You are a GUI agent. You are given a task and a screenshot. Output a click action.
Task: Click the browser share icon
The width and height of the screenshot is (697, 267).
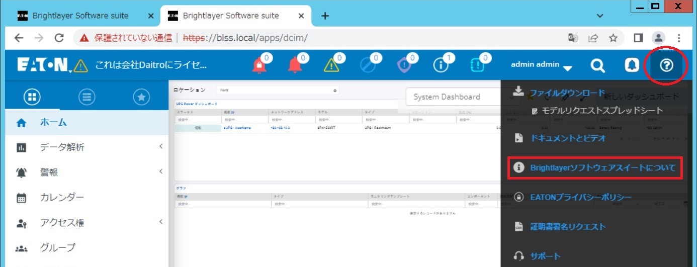pyautogui.click(x=593, y=38)
